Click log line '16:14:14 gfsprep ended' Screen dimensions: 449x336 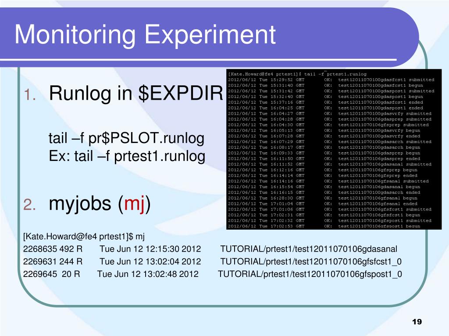[x=322, y=175]
